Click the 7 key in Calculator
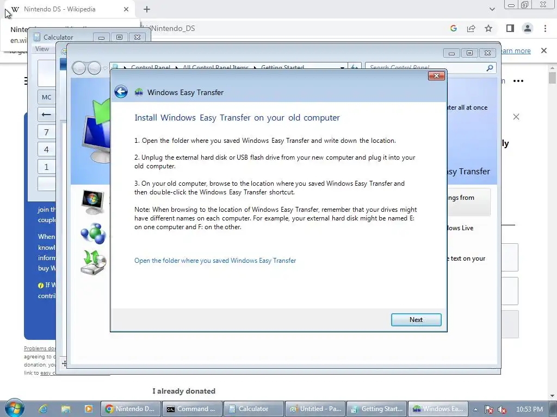Image resolution: width=557 pixels, height=417 pixels. pos(47,132)
